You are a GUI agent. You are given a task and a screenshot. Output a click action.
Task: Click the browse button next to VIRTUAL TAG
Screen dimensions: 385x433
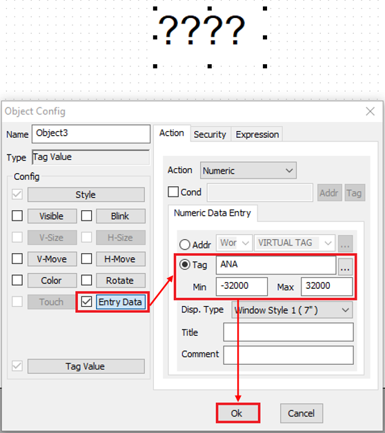click(346, 243)
